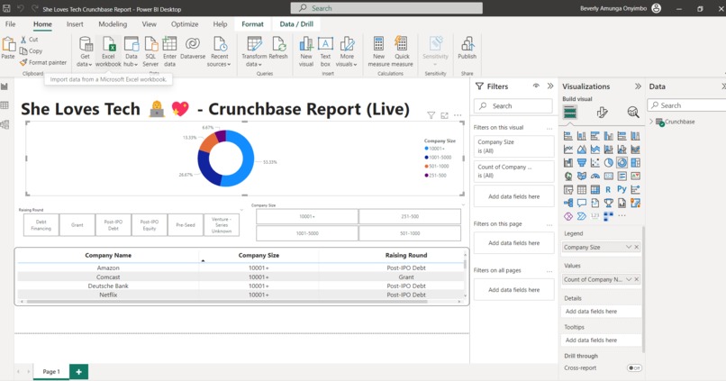The height and width of the screenshot is (381, 726).
Task: Expand the Crunchbase table in Data pane
Action: pos(651,122)
